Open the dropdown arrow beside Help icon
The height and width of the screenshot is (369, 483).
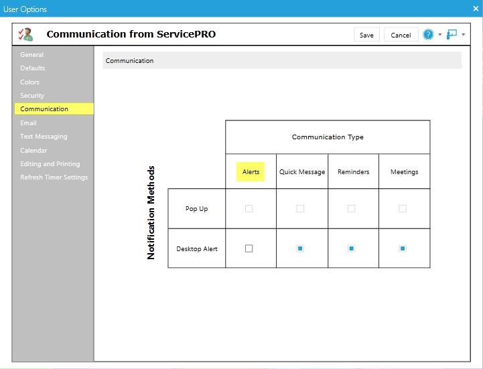click(x=440, y=35)
